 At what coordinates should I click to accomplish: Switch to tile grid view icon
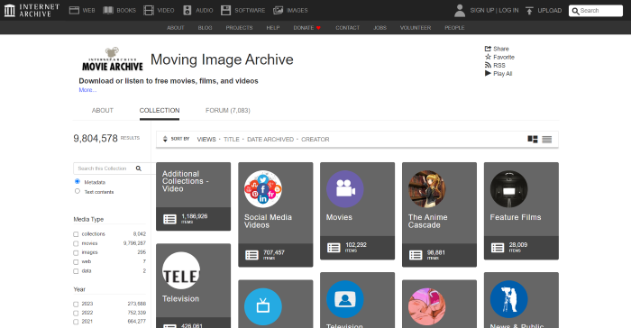tap(533, 140)
